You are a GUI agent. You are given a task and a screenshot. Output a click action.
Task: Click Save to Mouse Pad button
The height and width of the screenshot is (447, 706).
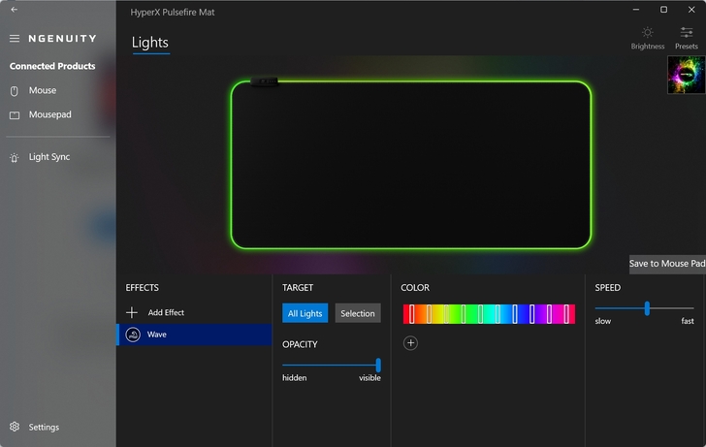point(667,264)
